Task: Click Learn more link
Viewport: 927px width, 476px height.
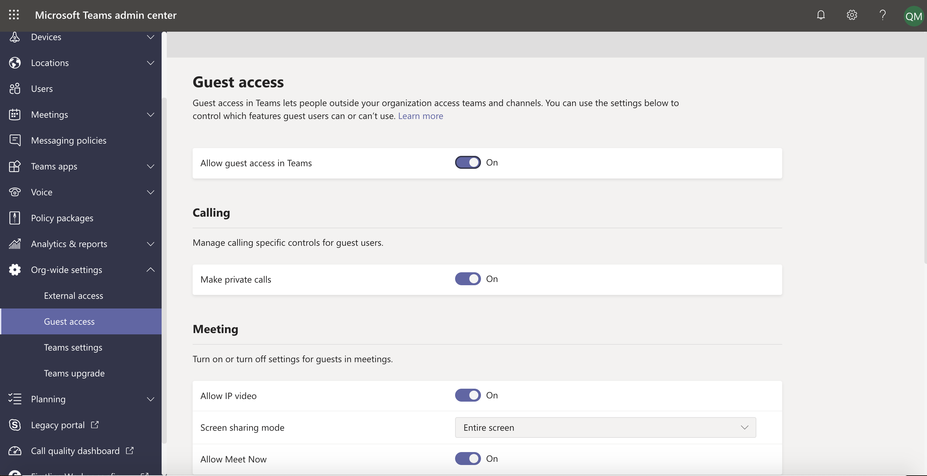Action: click(x=421, y=115)
